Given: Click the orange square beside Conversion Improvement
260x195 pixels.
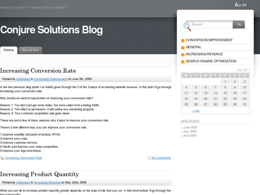Looking at the screenshot, I should tap(183, 40).
